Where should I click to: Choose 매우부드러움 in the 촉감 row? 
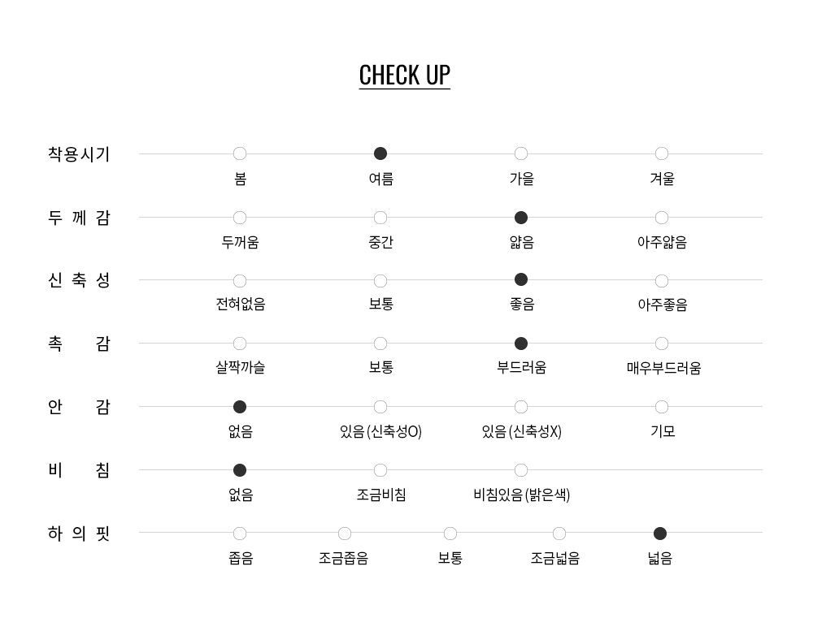click(x=662, y=344)
